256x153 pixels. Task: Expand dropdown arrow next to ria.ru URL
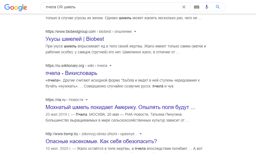[x=87, y=100]
